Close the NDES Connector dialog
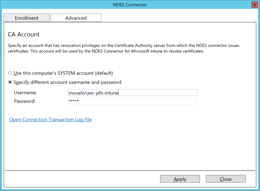The width and height of the screenshot is (260, 191). tap(225, 179)
